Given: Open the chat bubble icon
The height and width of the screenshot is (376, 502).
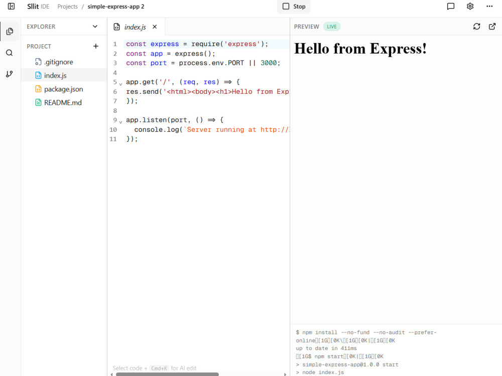Looking at the screenshot, I should (450, 7).
